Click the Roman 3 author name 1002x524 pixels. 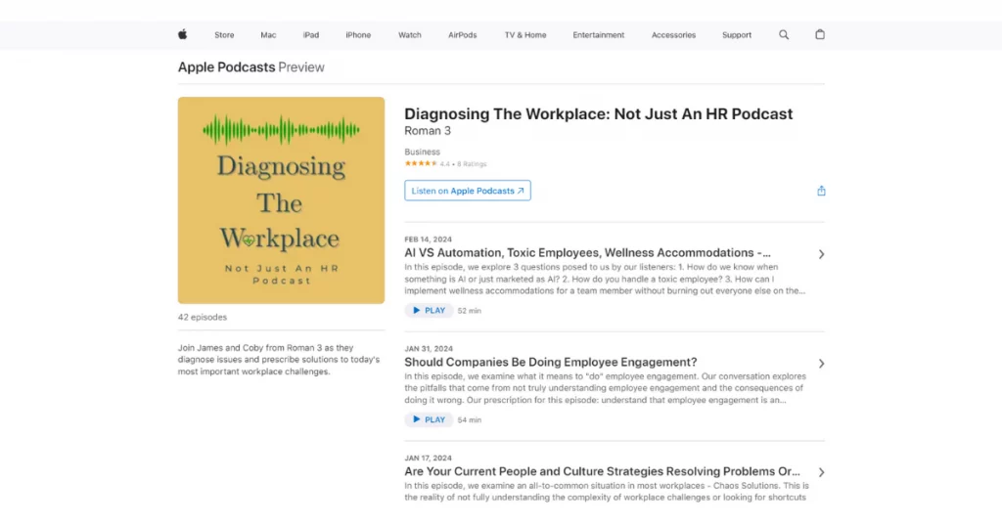pyautogui.click(x=428, y=131)
